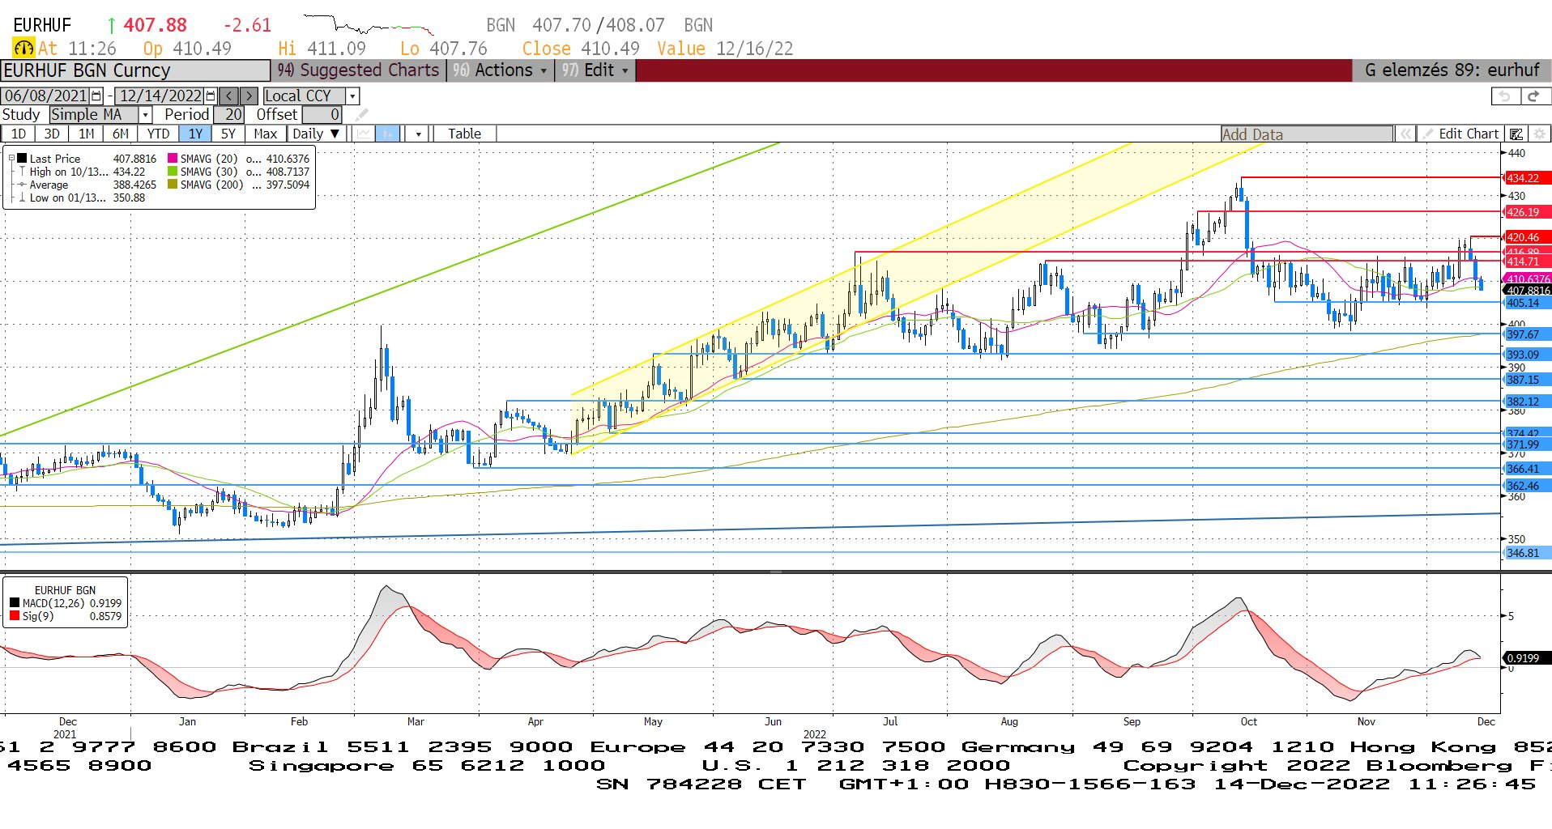Click the 434.22 red price label

[x=1527, y=178]
